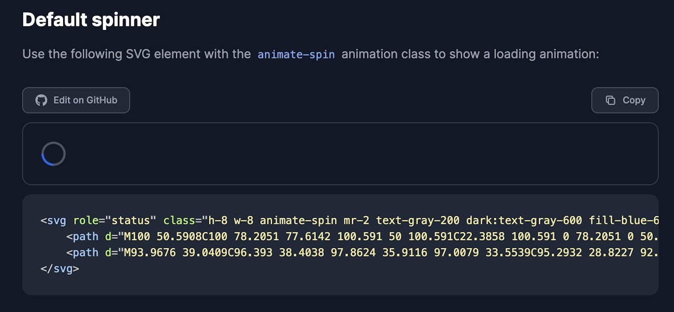Click the spinning loader icon in preview
Image resolution: width=674 pixels, height=312 pixels.
point(53,154)
